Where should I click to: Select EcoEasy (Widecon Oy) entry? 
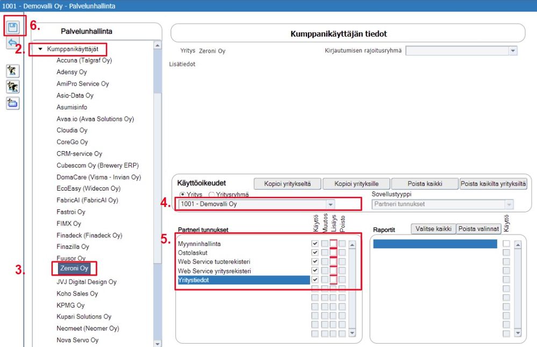[88, 189]
